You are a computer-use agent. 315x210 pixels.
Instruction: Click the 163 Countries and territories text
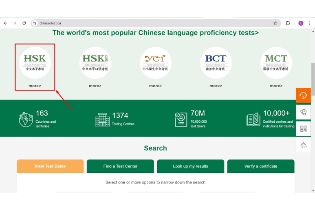(46, 119)
